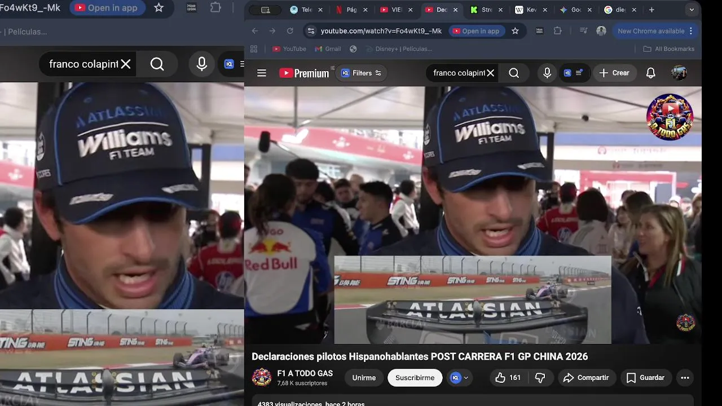722x406 pixels.
Task: Save video with Guardar button
Action: [x=646, y=378]
